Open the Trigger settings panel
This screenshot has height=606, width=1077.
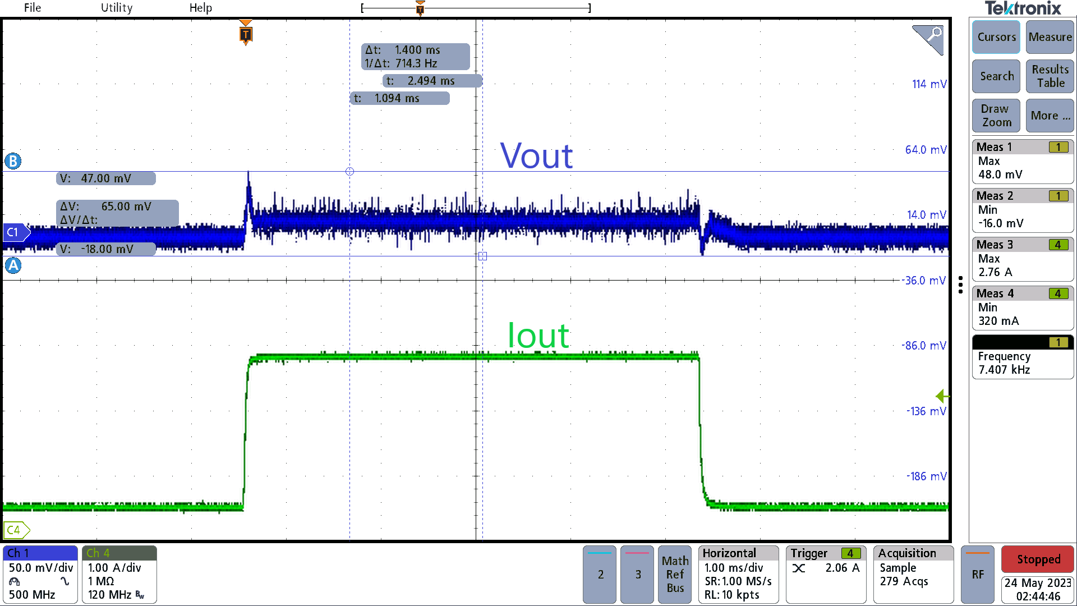(825, 574)
